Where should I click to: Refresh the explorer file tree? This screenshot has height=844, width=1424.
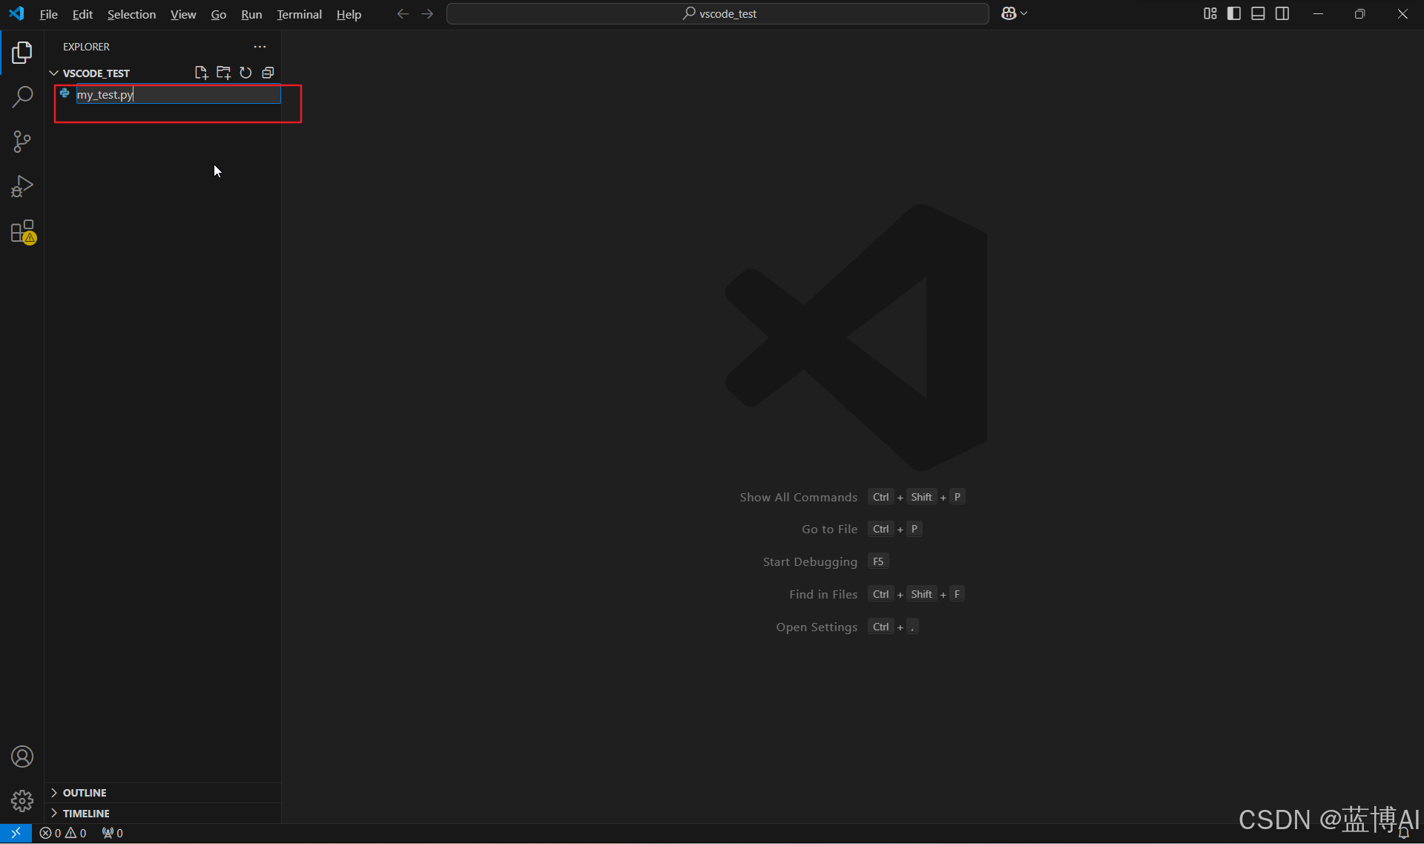click(245, 73)
